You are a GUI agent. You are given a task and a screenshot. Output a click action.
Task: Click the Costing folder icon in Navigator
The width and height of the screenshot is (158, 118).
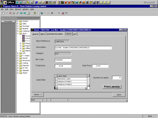click(20, 63)
